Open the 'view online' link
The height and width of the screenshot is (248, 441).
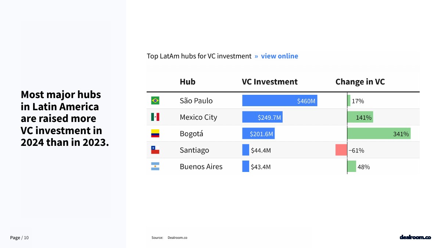tap(279, 56)
